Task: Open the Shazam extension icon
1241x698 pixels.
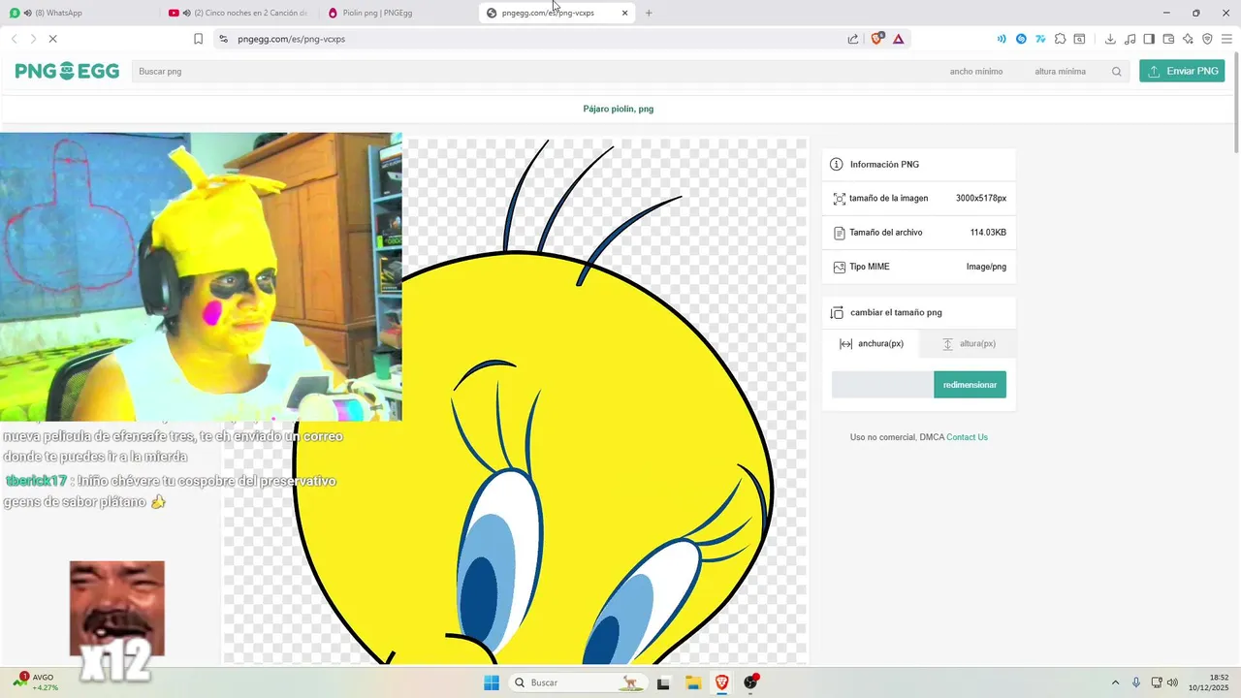Action: 1021,39
